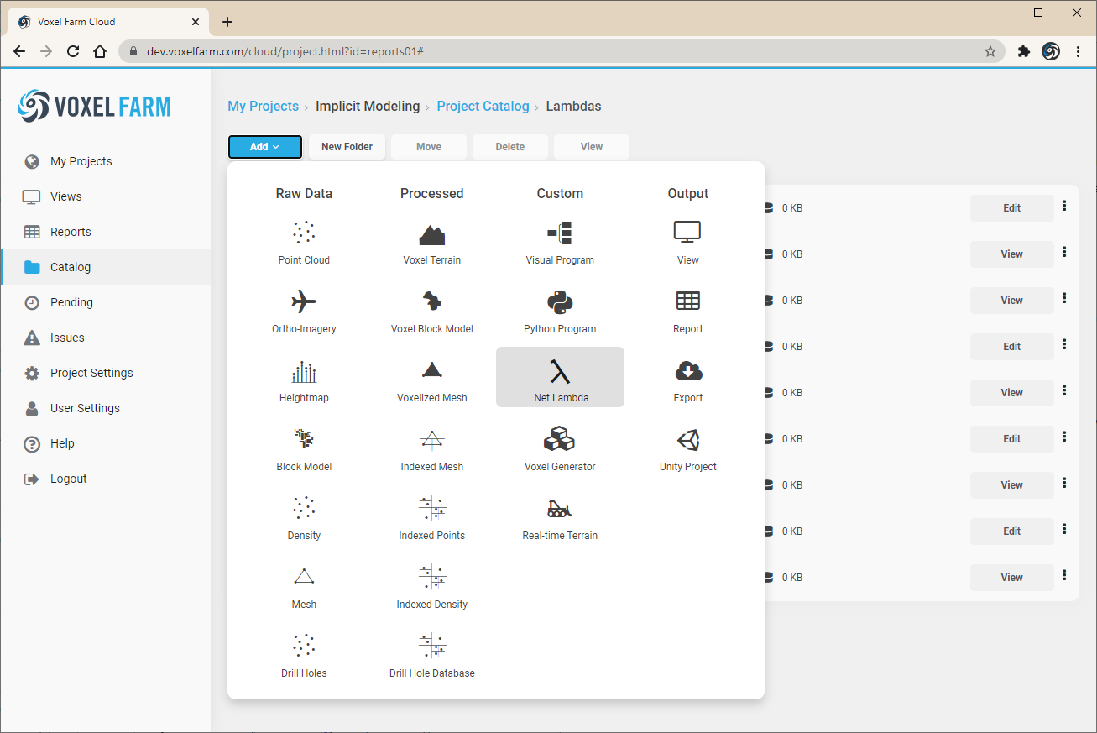Click the Voxel Farm logo

coord(94,106)
